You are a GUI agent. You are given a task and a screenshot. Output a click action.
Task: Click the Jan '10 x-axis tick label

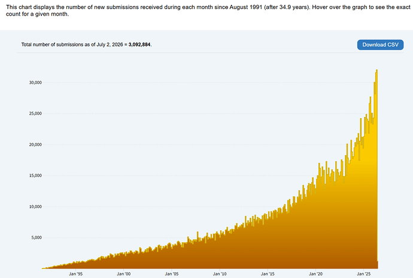tap(220, 274)
